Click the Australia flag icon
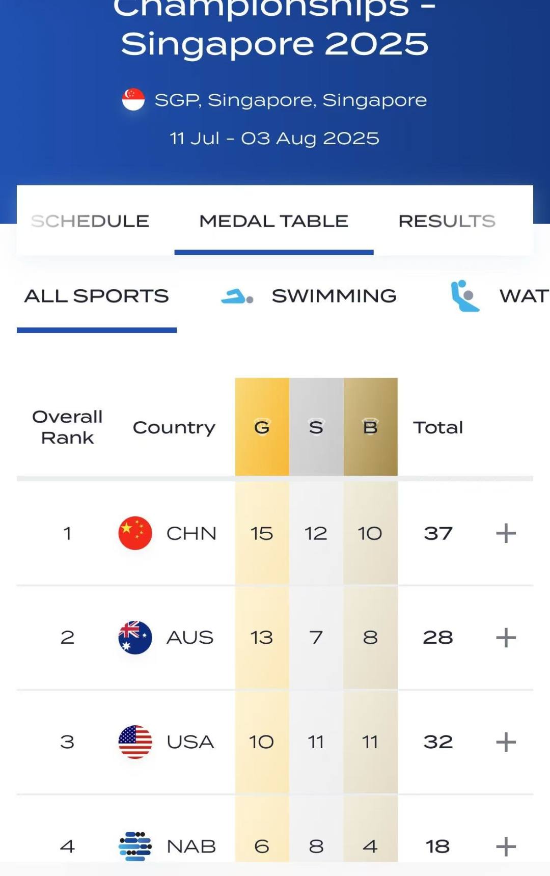Image resolution: width=550 pixels, height=876 pixels. coord(135,637)
